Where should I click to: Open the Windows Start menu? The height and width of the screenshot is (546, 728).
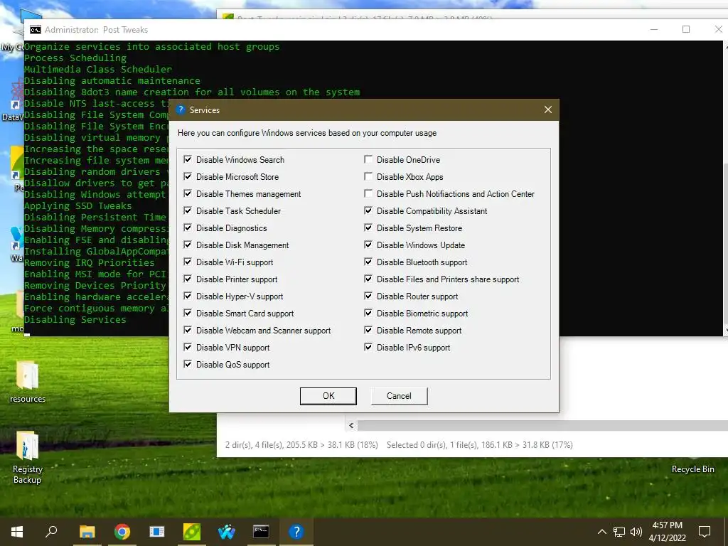pos(17,532)
